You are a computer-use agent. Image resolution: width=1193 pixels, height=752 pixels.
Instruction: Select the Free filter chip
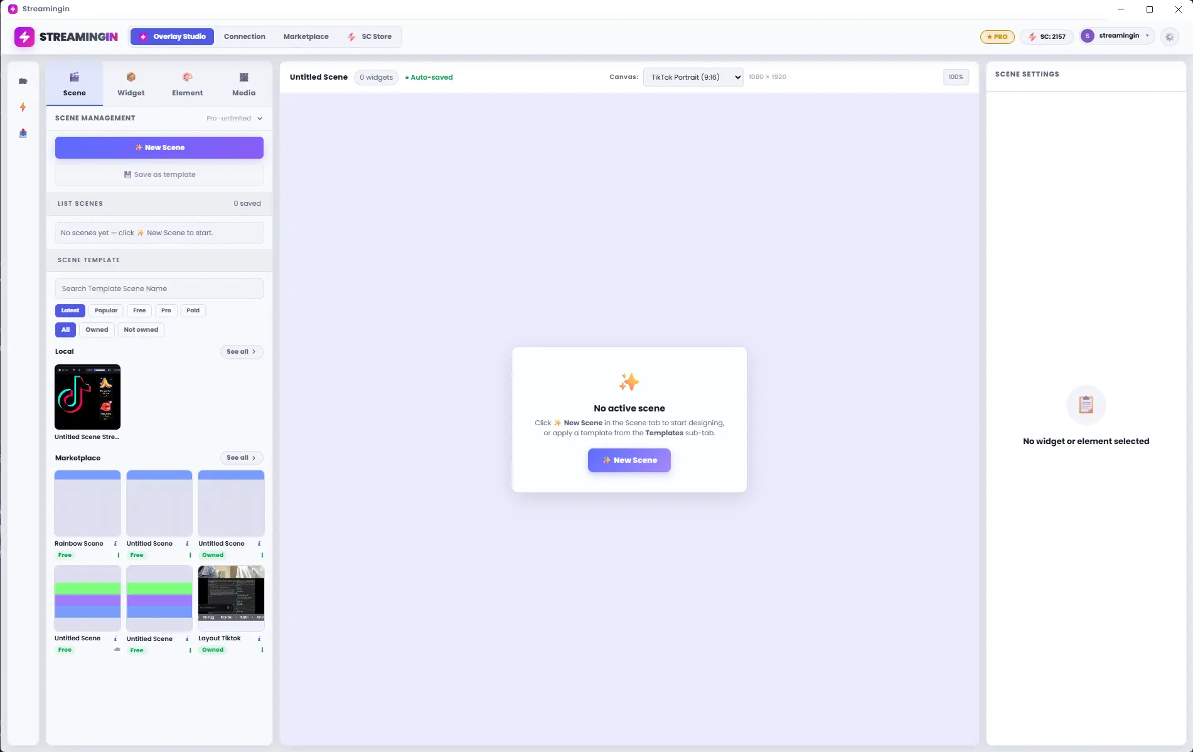[139, 310]
